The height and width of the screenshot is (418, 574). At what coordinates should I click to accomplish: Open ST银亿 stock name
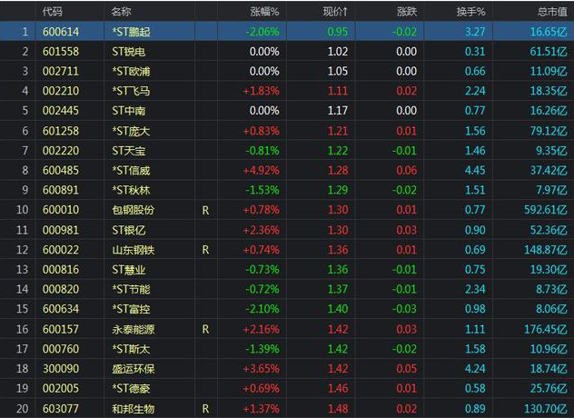click(x=129, y=230)
